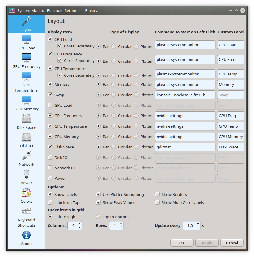Enable Show Borders option
The width and height of the screenshot is (254, 257).
click(157, 194)
